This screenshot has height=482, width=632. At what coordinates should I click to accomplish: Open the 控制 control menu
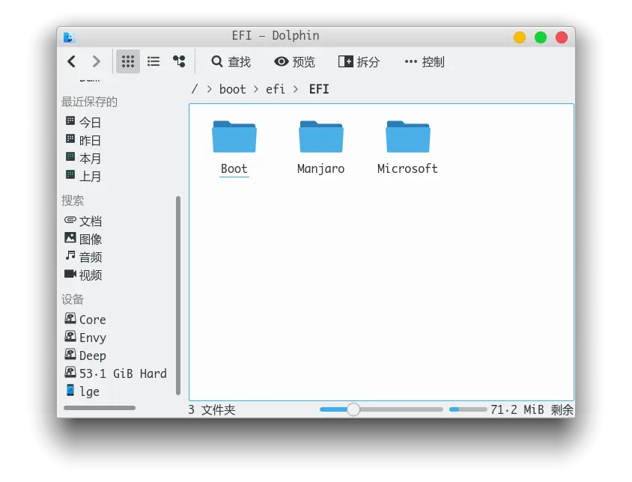tap(425, 62)
